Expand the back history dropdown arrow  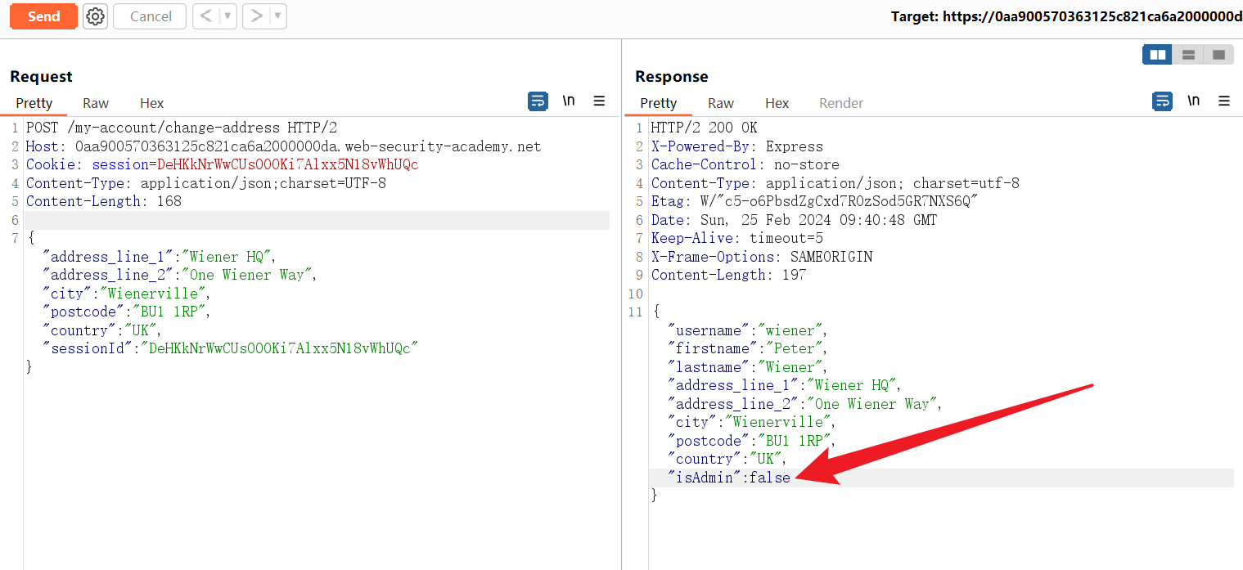coord(227,16)
